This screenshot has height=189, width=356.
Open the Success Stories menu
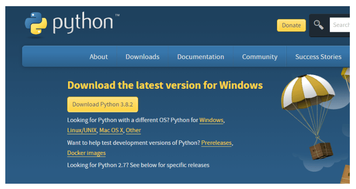coord(318,57)
